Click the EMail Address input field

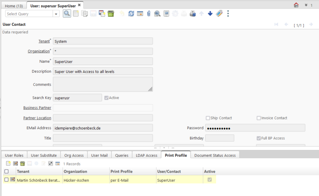pyautogui.click(x=103, y=128)
